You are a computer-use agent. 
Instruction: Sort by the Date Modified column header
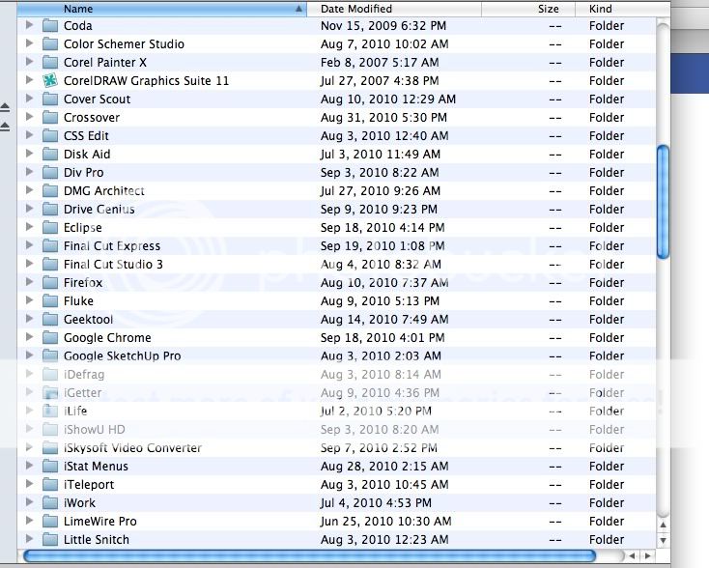(x=394, y=9)
